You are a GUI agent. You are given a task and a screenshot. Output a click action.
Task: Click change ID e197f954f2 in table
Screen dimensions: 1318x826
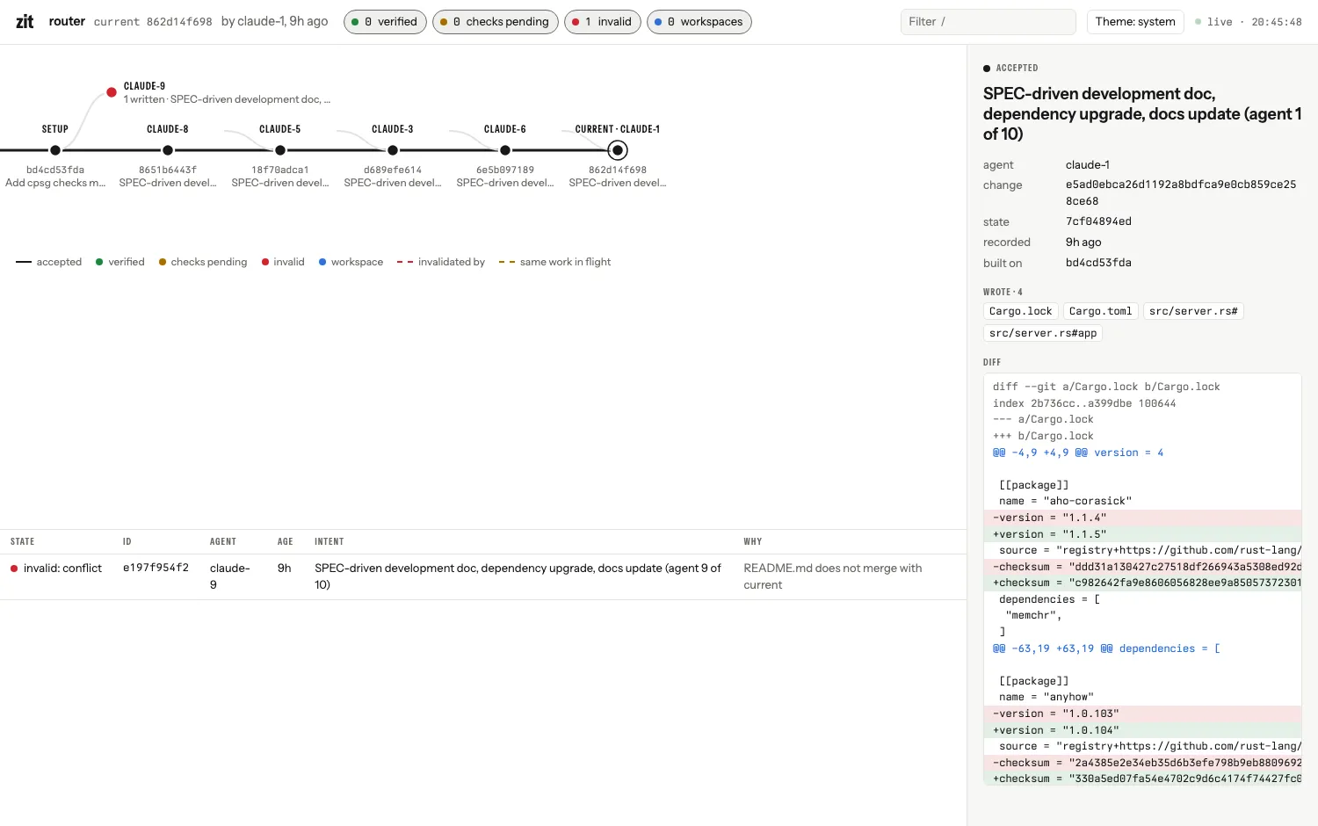click(x=156, y=568)
